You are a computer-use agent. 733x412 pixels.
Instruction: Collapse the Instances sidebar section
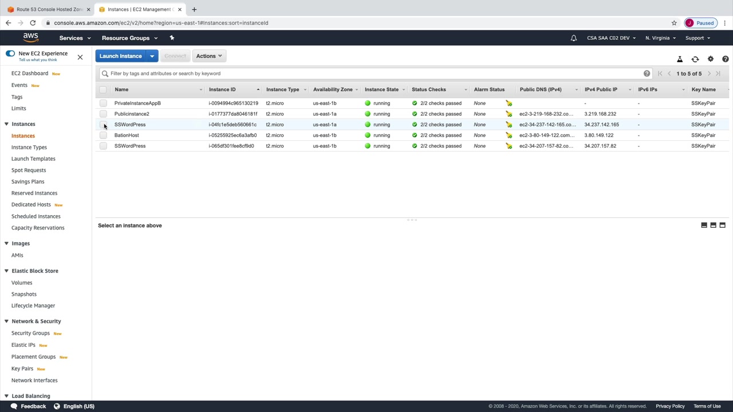pyautogui.click(x=6, y=124)
